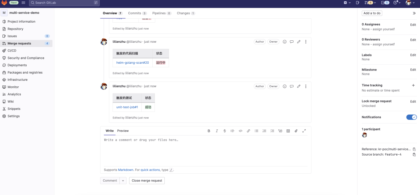420x195 pixels.
Task: Add emoji reaction to the unit-test-job comment
Action: pos(284,86)
